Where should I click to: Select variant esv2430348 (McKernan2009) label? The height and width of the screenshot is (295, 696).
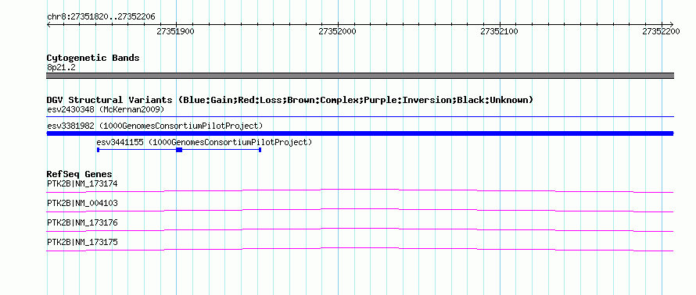106,109
